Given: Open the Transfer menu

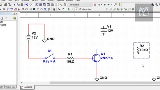Looking at the screenshot, I should tap(35, 0).
